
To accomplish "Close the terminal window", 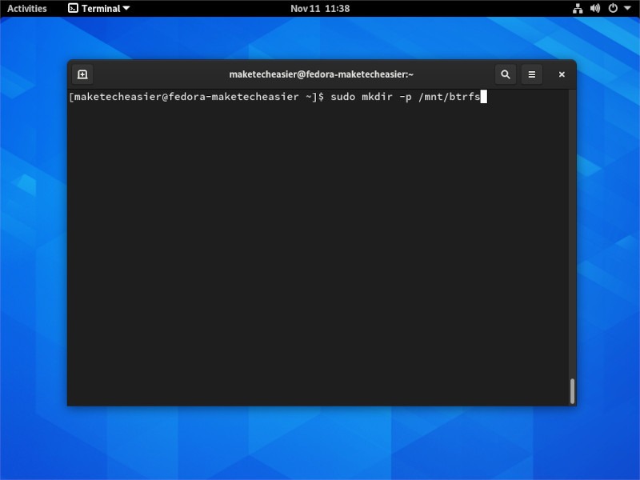I will (x=561, y=74).
